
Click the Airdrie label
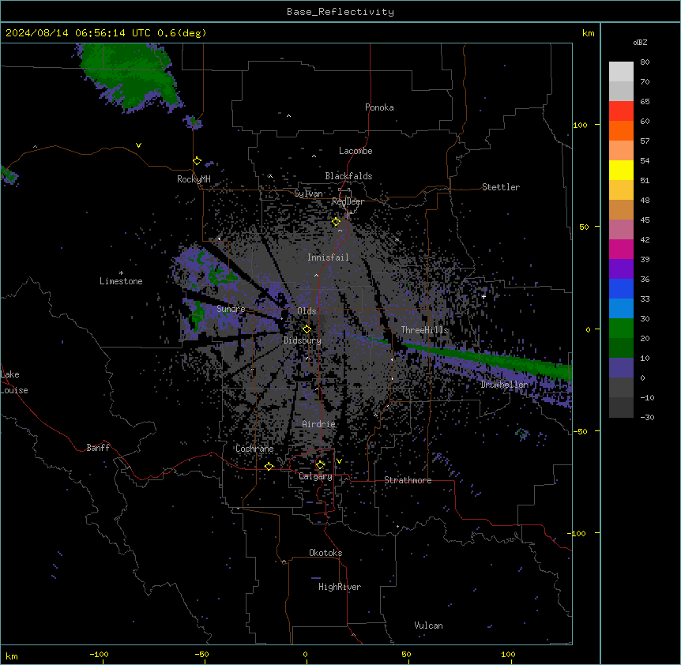click(318, 424)
